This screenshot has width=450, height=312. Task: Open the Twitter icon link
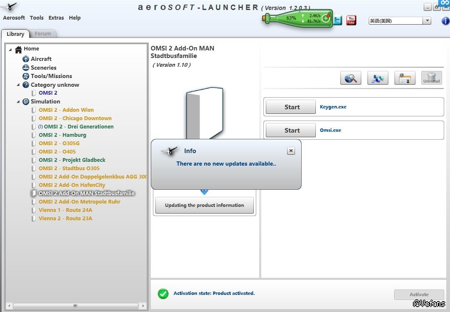[x=338, y=20]
